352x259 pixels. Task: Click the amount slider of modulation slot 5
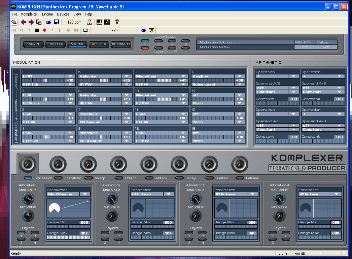pyautogui.click(x=100, y=80)
